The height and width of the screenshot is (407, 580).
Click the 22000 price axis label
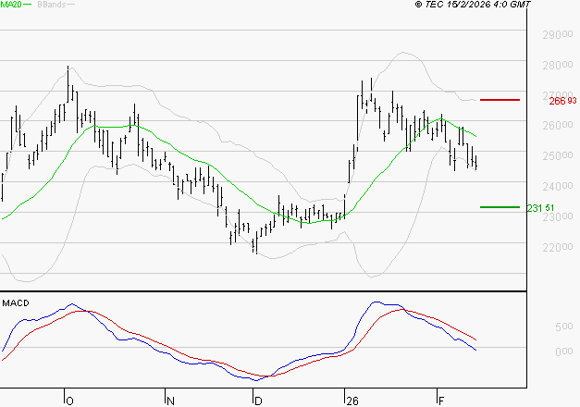pyautogui.click(x=558, y=247)
